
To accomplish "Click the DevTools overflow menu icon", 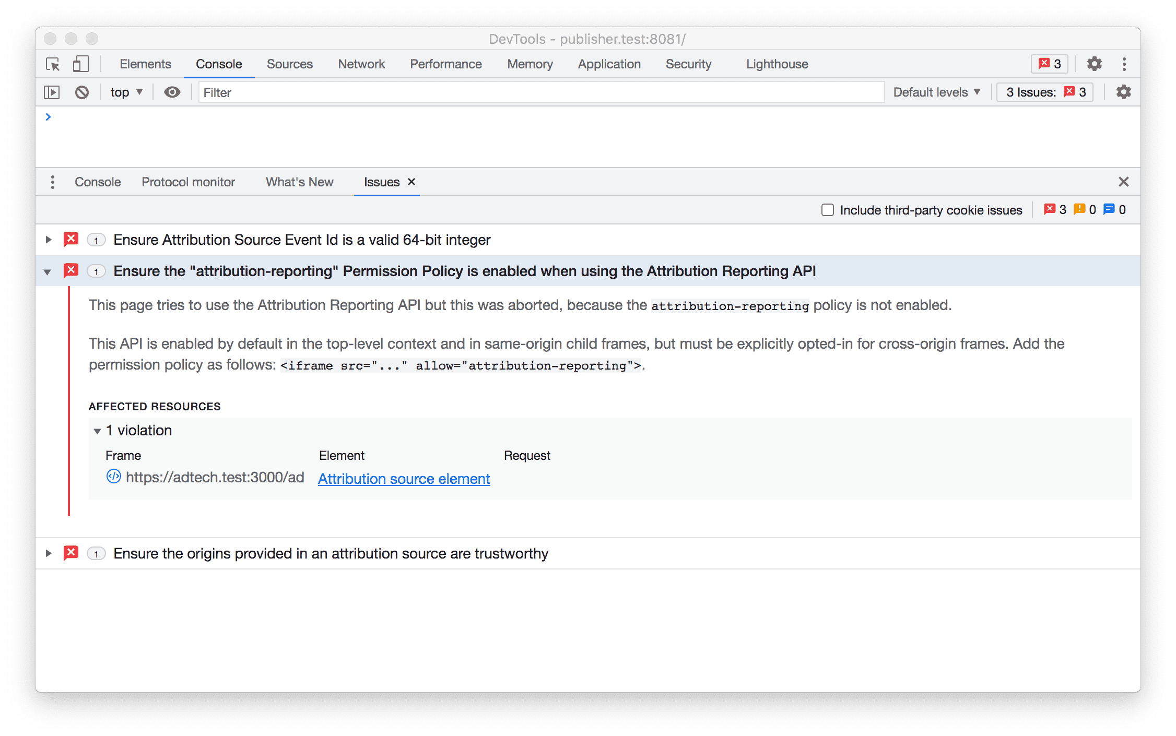I will (x=1124, y=63).
